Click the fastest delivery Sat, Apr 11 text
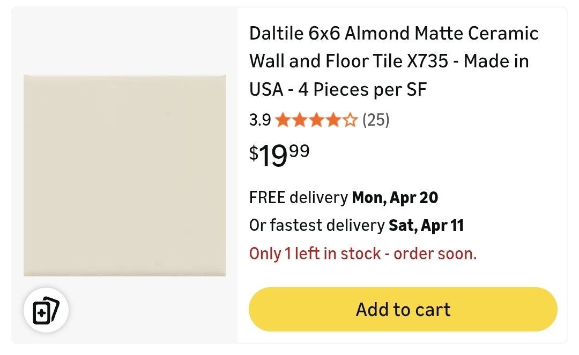Image resolution: width=579 pixels, height=355 pixels. point(426,226)
